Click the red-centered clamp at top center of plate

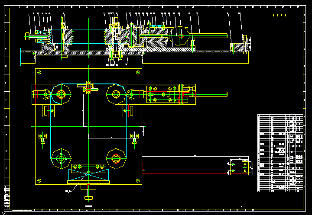coord(88,87)
